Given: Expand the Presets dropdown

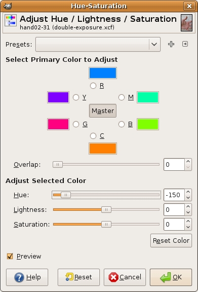Looking at the screenshot, I should (98, 44).
